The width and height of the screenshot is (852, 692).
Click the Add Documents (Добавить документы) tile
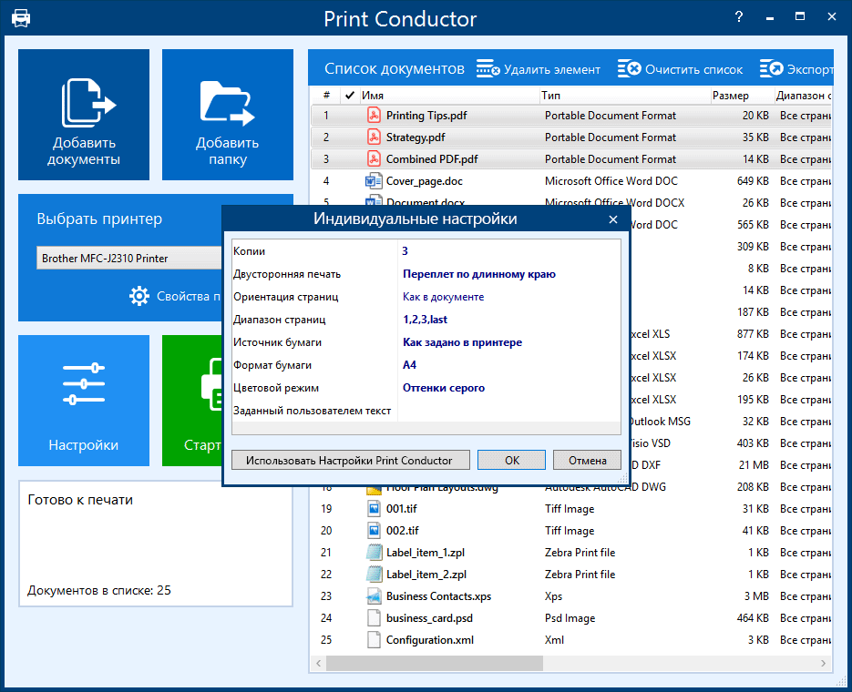coord(84,115)
